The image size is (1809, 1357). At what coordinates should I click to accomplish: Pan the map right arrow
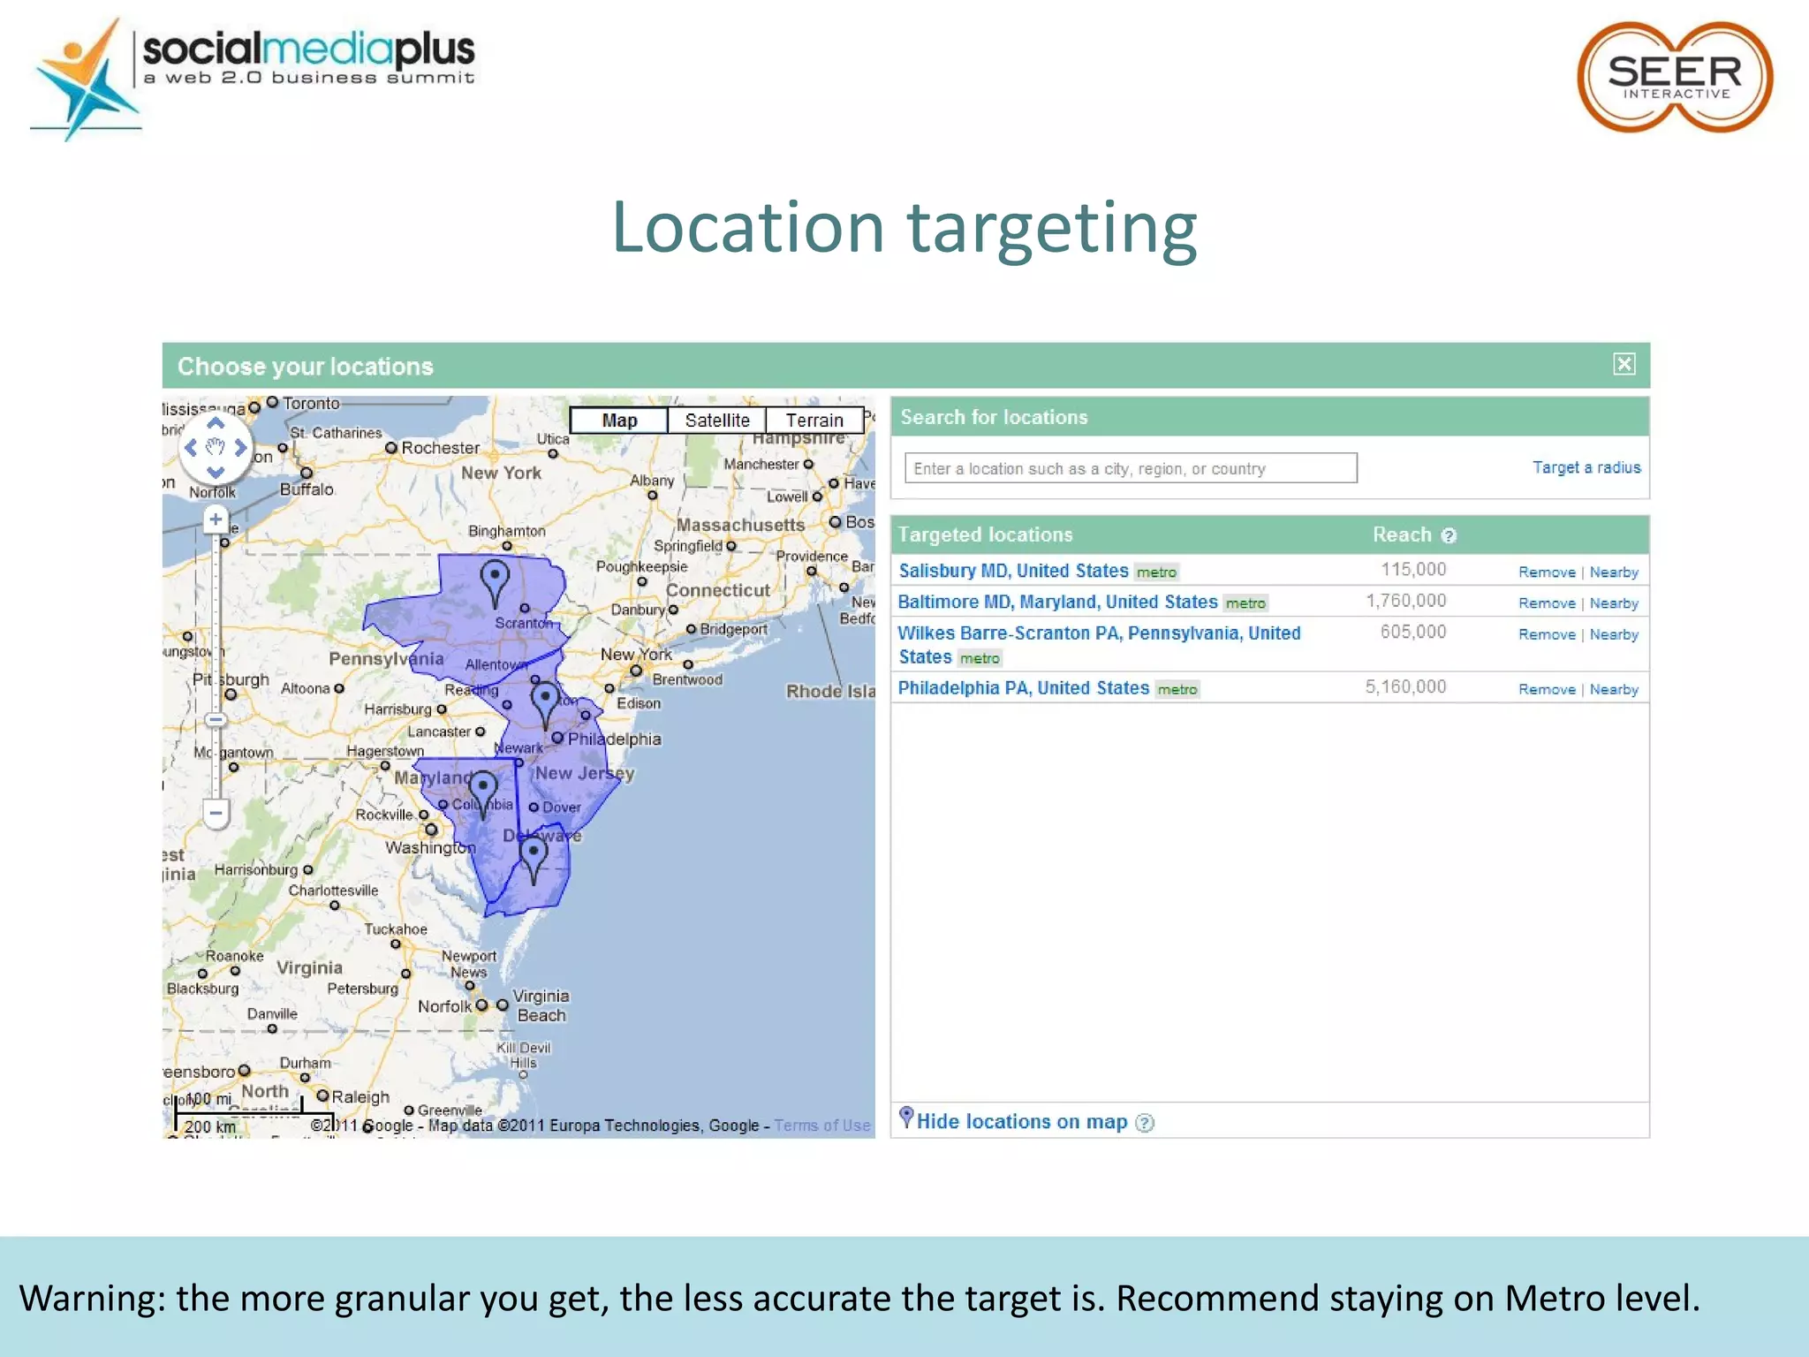pos(240,448)
